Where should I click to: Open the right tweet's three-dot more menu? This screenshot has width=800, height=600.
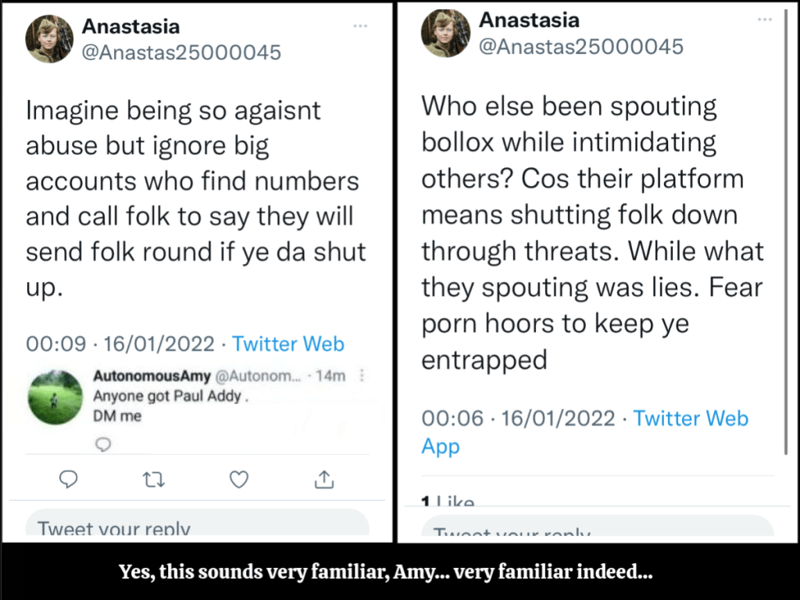(765, 20)
